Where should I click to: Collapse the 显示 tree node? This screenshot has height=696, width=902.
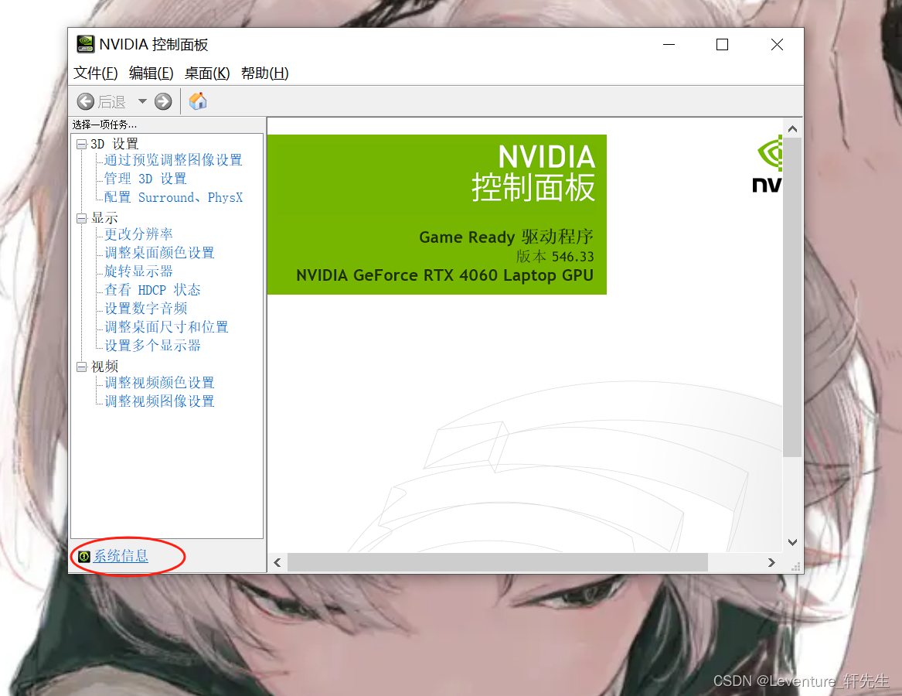pyautogui.click(x=82, y=218)
